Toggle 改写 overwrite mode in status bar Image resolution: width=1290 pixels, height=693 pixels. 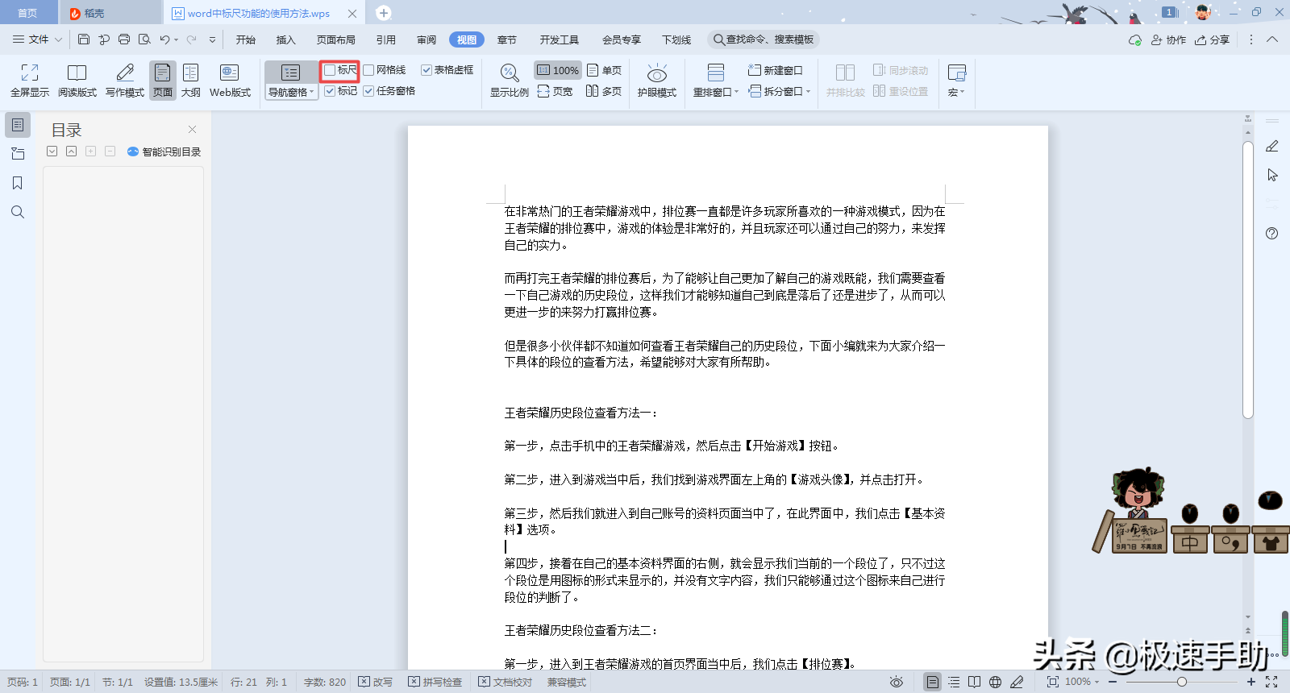tap(375, 682)
